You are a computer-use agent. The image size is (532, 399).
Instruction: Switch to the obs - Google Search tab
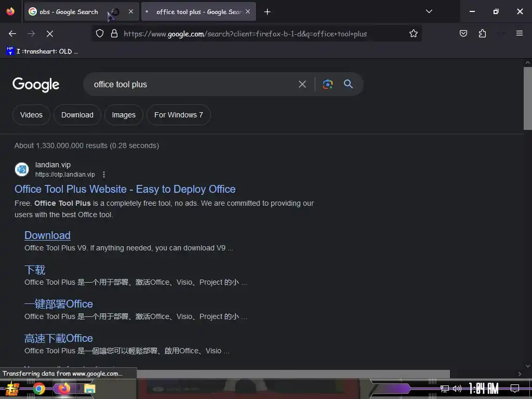tap(82, 11)
